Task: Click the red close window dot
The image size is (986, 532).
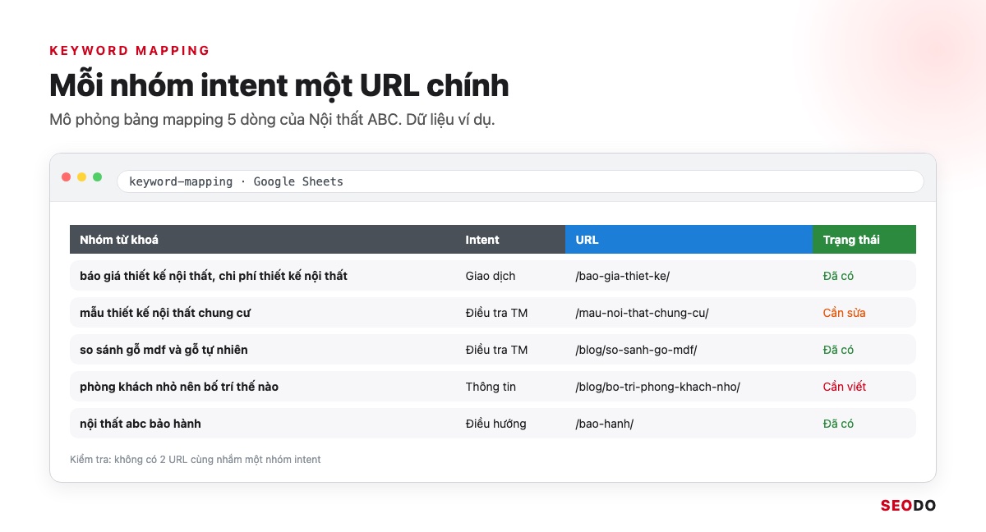Action: pyautogui.click(x=67, y=177)
